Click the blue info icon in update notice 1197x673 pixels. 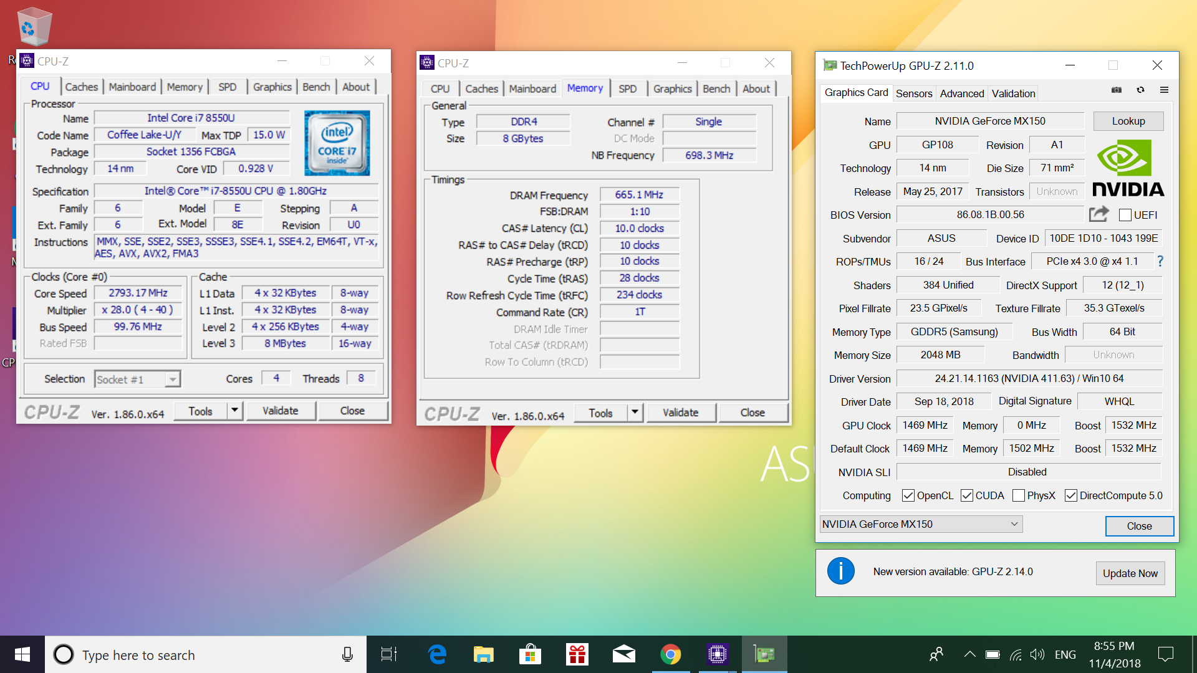click(x=840, y=571)
